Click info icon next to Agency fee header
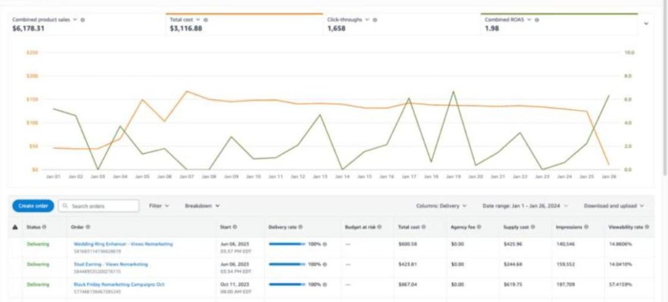The image size is (668, 302). click(479, 227)
